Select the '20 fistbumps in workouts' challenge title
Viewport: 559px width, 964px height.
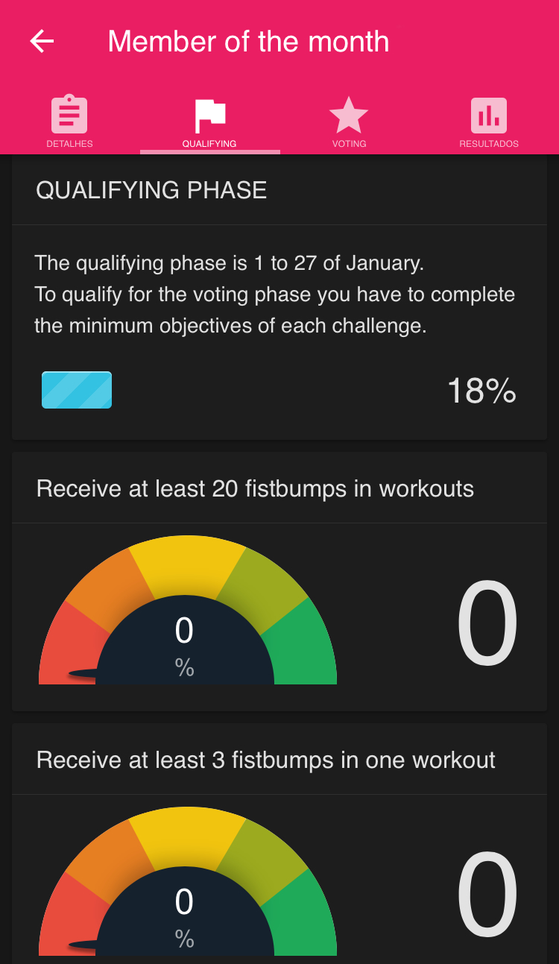point(255,489)
